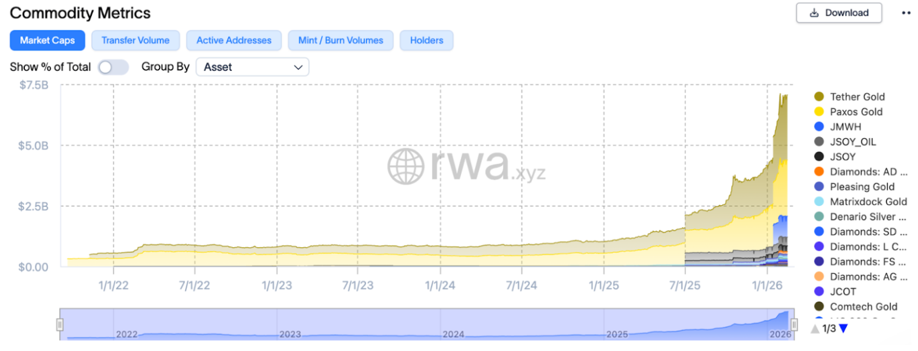Screen dimensions: 918x351
Task: Go to next legend page arrow
Action: click(843, 329)
